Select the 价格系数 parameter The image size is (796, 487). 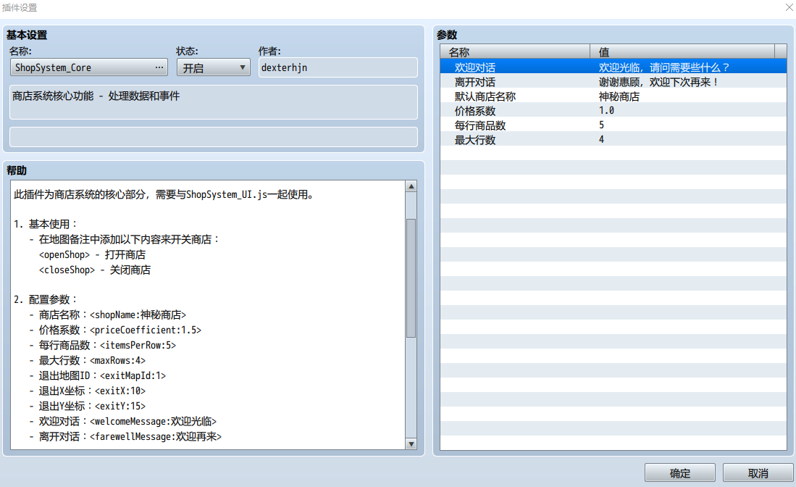613,111
